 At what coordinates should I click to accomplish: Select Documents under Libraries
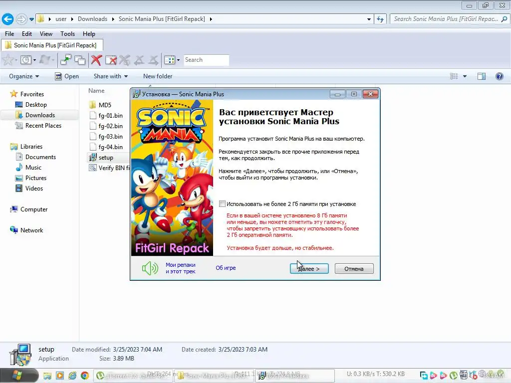click(40, 157)
